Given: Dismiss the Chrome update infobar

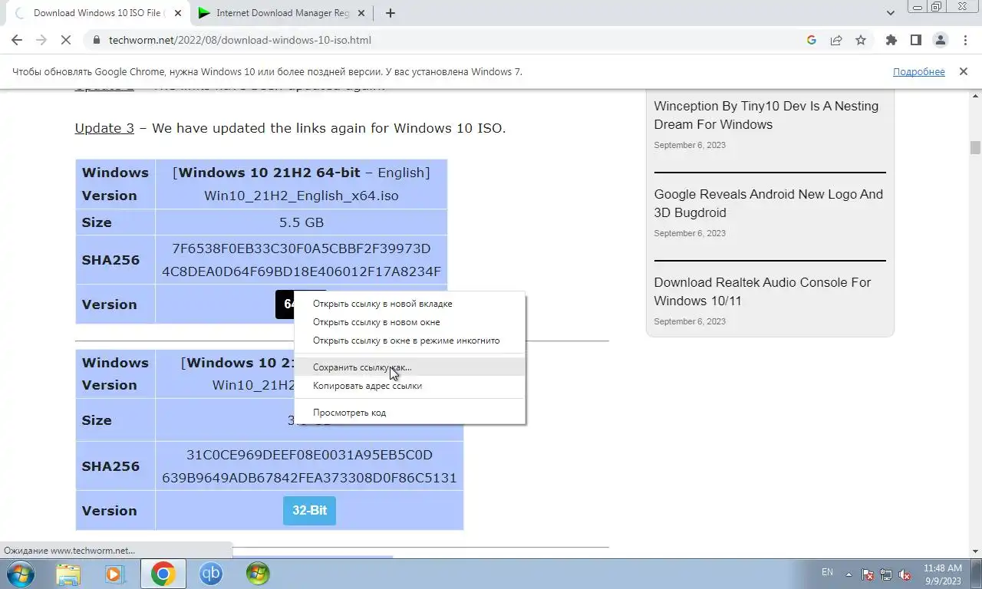Looking at the screenshot, I should (x=964, y=71).
